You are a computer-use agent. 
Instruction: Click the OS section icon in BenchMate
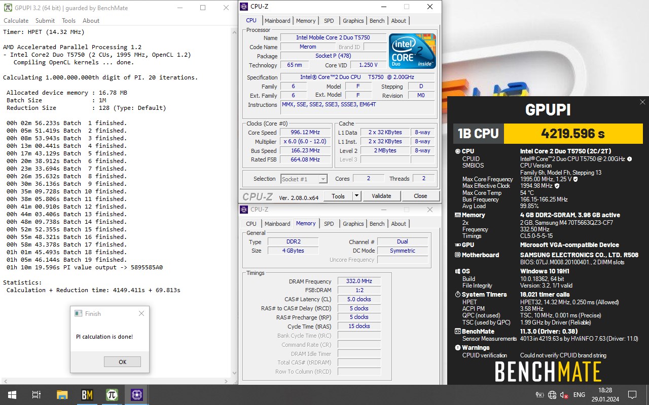[x=458, y=271]
